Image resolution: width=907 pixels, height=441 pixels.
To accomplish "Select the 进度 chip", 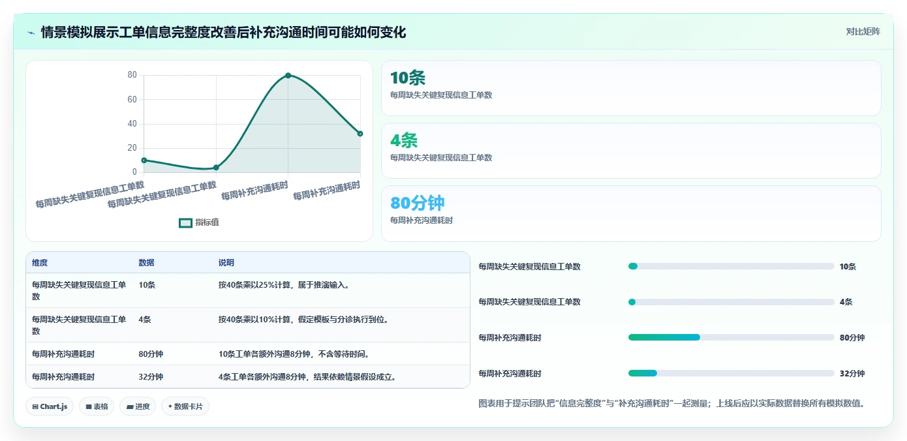I will (138, 406).
